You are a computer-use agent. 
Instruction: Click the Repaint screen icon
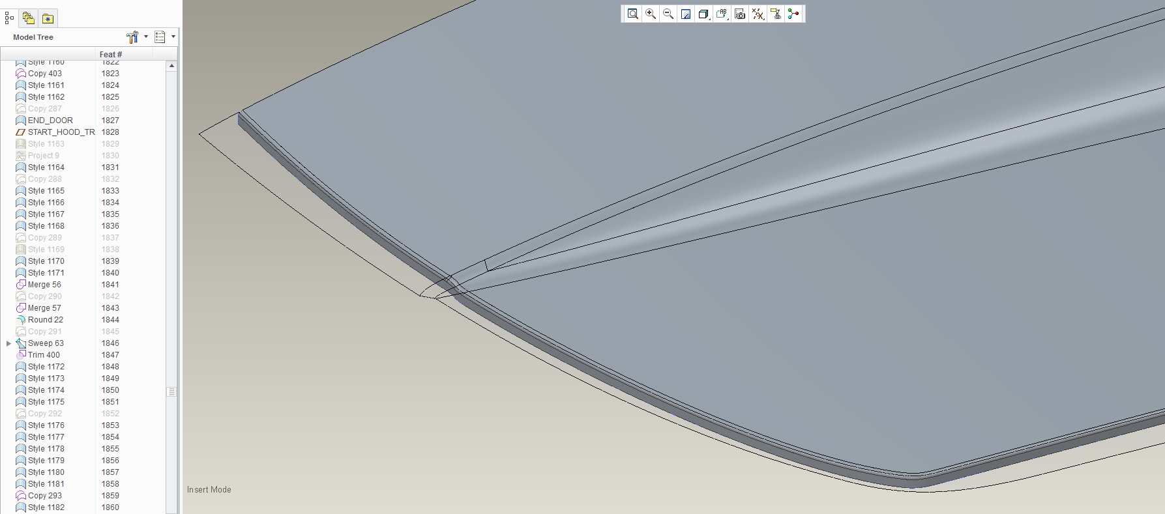[x=686, y=14]
